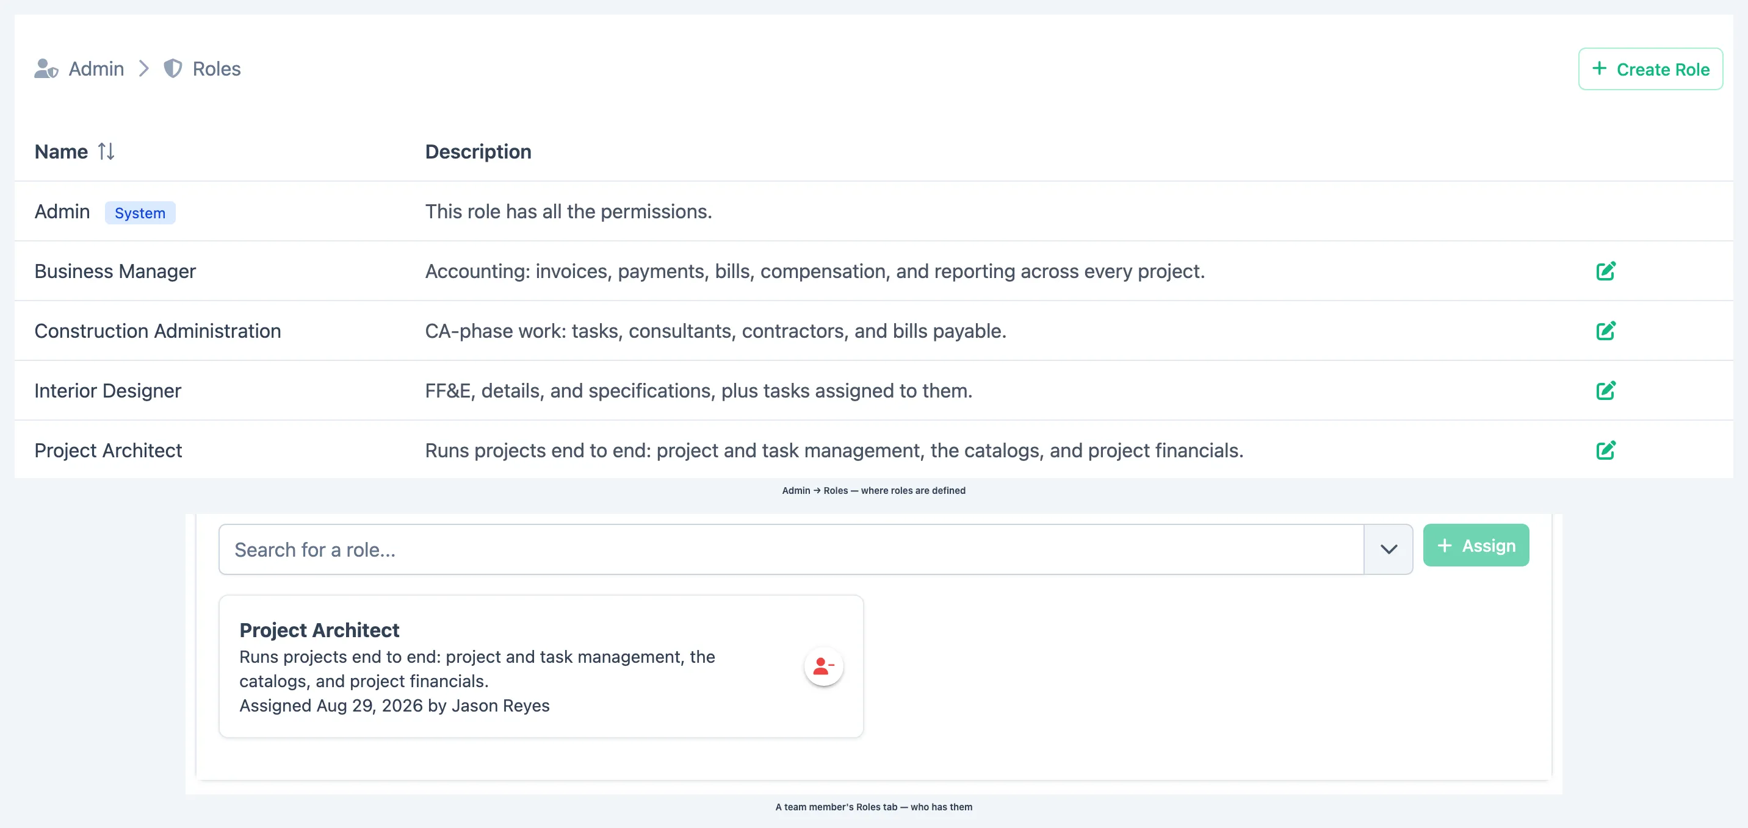The image size is (1748, 828).
Task: Click the Create Role button
Action: click(1650, 68)
